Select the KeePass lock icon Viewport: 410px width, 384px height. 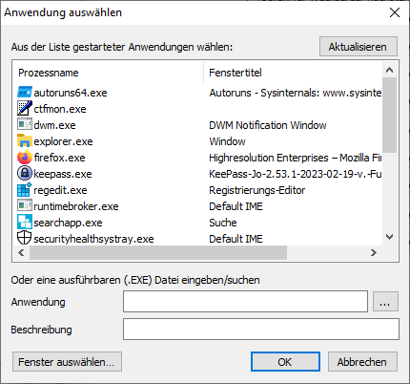click(x=25, y=174)
